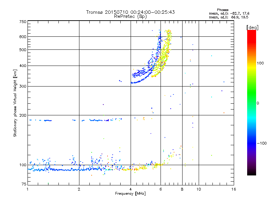Click the colorbar tick label '100'
Screen dimensions: 275x206
tap(260, 63)
